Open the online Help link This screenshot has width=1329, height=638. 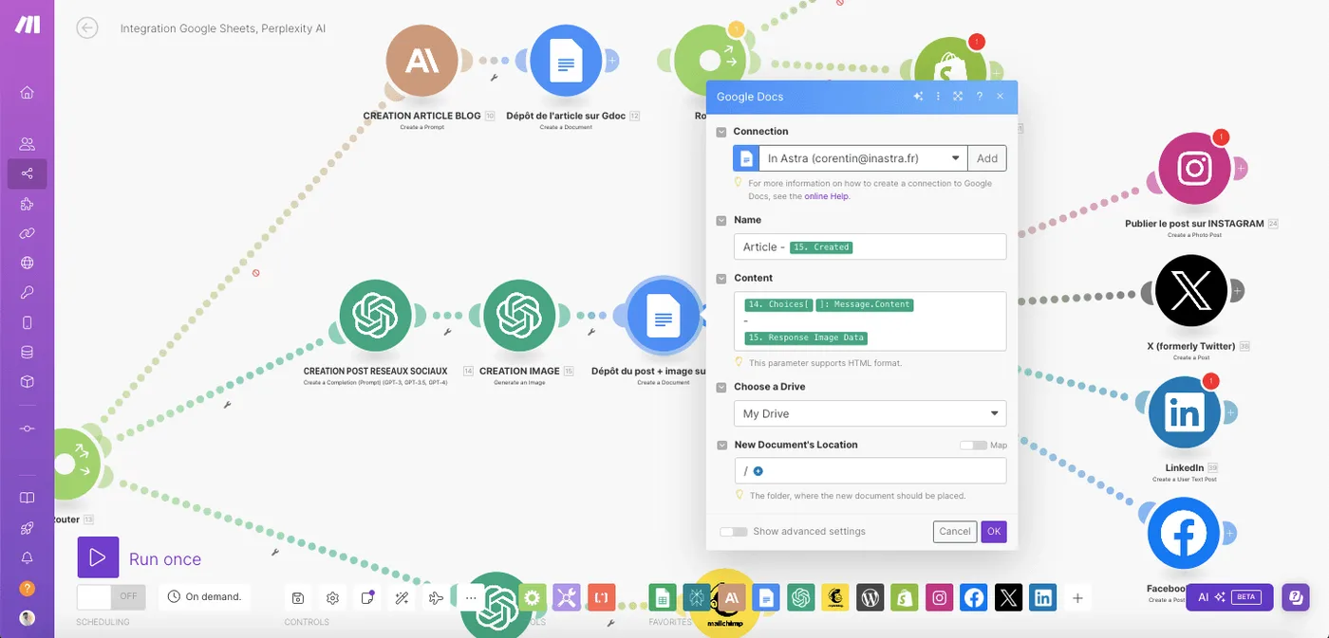coord(827,196)
